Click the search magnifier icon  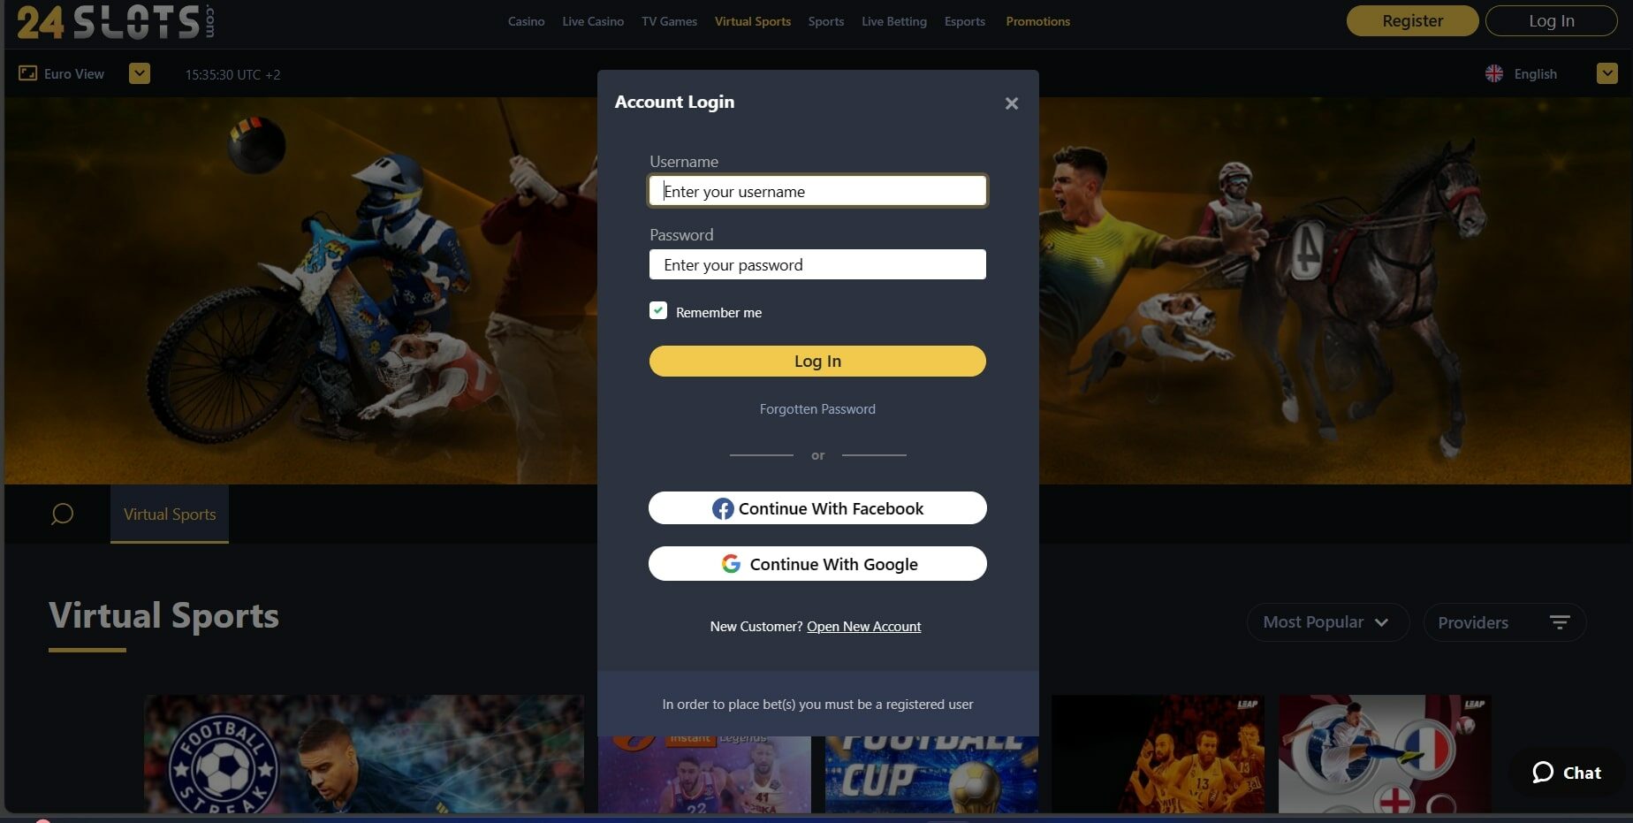(x=62, y=514)
